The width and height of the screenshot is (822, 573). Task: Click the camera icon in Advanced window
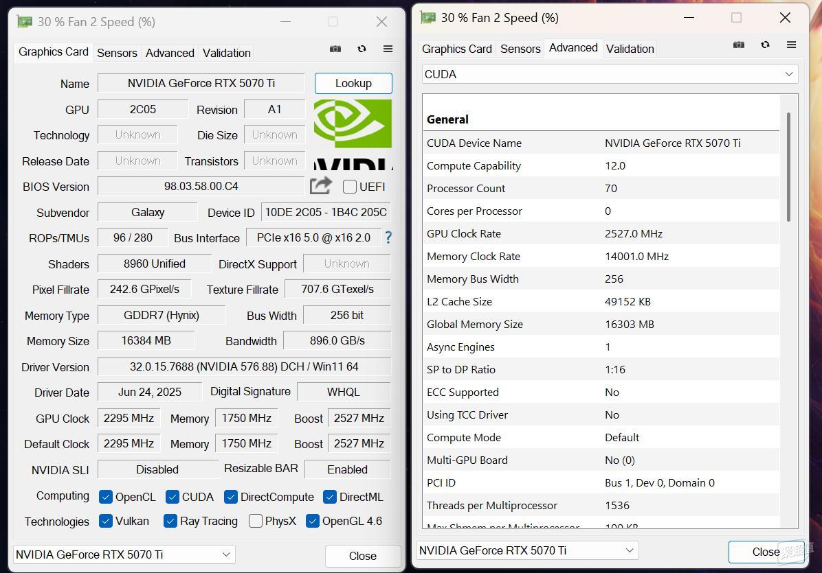click(x=739, y=45)
